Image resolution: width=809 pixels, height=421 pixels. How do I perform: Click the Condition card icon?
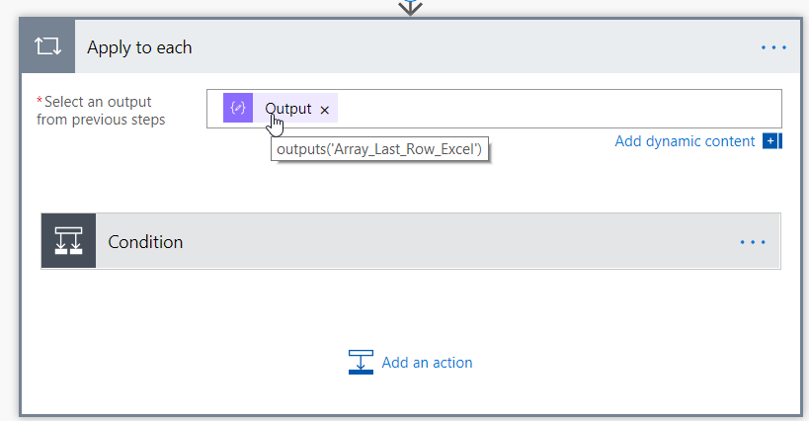pos(68,241)
